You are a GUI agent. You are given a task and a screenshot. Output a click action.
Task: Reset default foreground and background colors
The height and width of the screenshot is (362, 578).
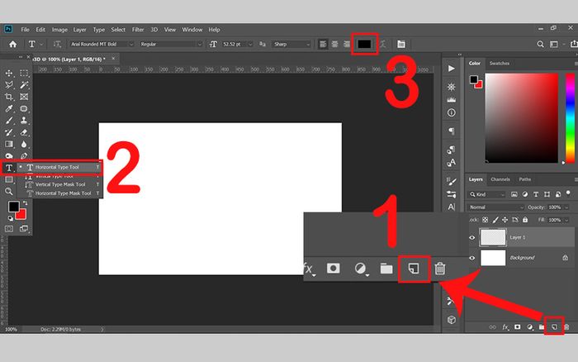tap(11, 218)
